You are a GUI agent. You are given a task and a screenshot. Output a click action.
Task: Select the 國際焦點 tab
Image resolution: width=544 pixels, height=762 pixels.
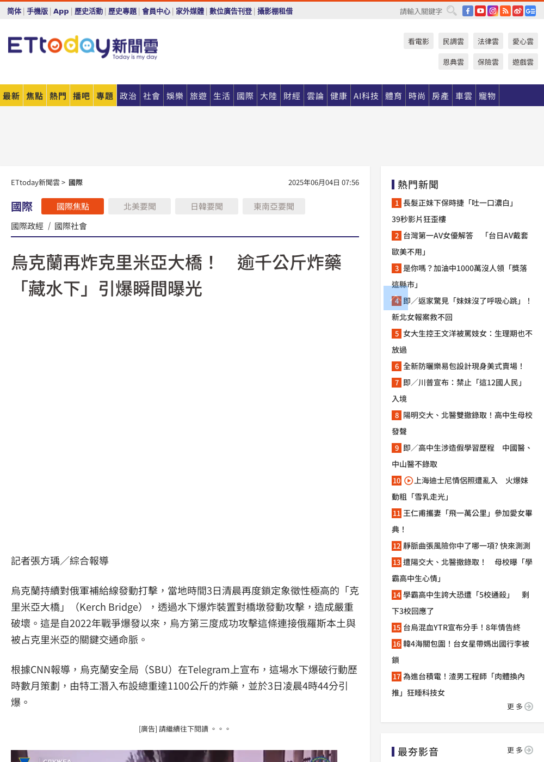(72, 206)
